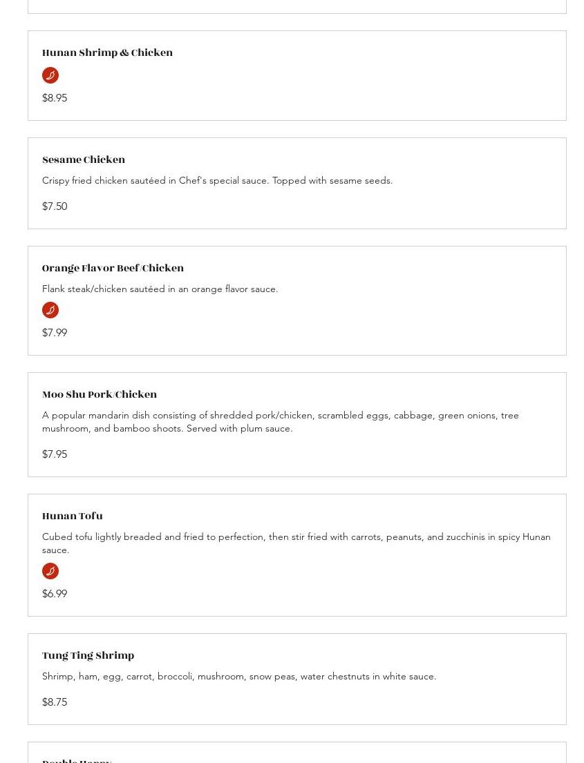Open the Hunan Shrimp & Chicken dish title
The width and height of the screenshot is (584, 763).
107,53
